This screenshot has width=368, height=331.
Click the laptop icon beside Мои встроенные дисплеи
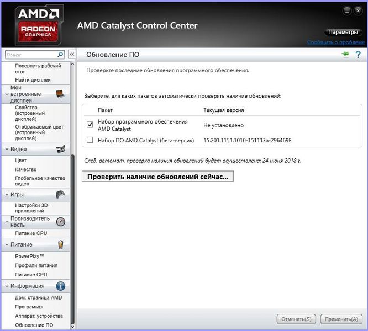(61, 94)
